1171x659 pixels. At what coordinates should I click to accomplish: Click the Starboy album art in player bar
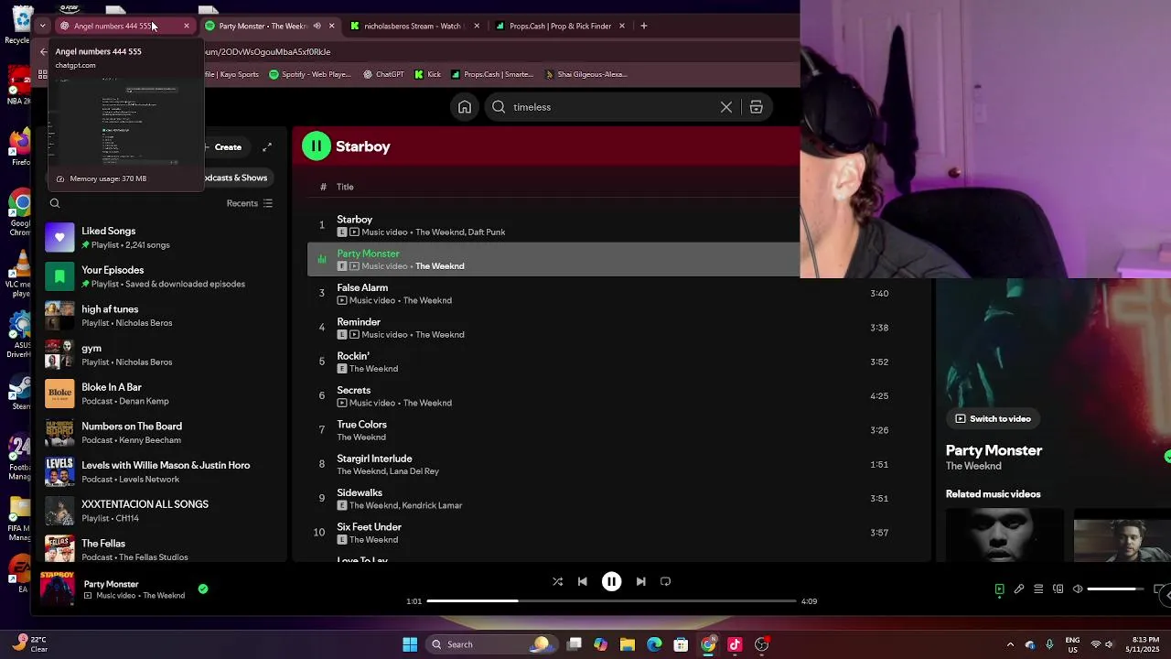57,589
